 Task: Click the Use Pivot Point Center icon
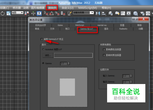[27, 13]
